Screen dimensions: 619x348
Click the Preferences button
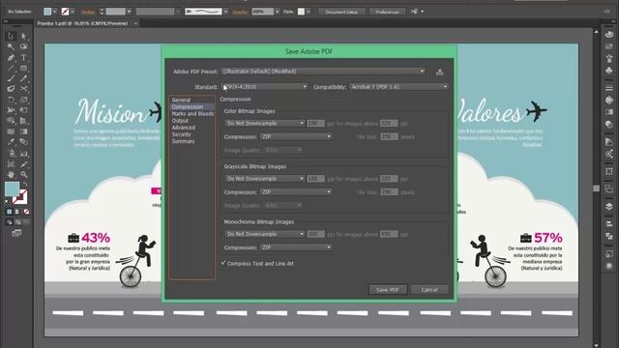click(x=387, y=12)
